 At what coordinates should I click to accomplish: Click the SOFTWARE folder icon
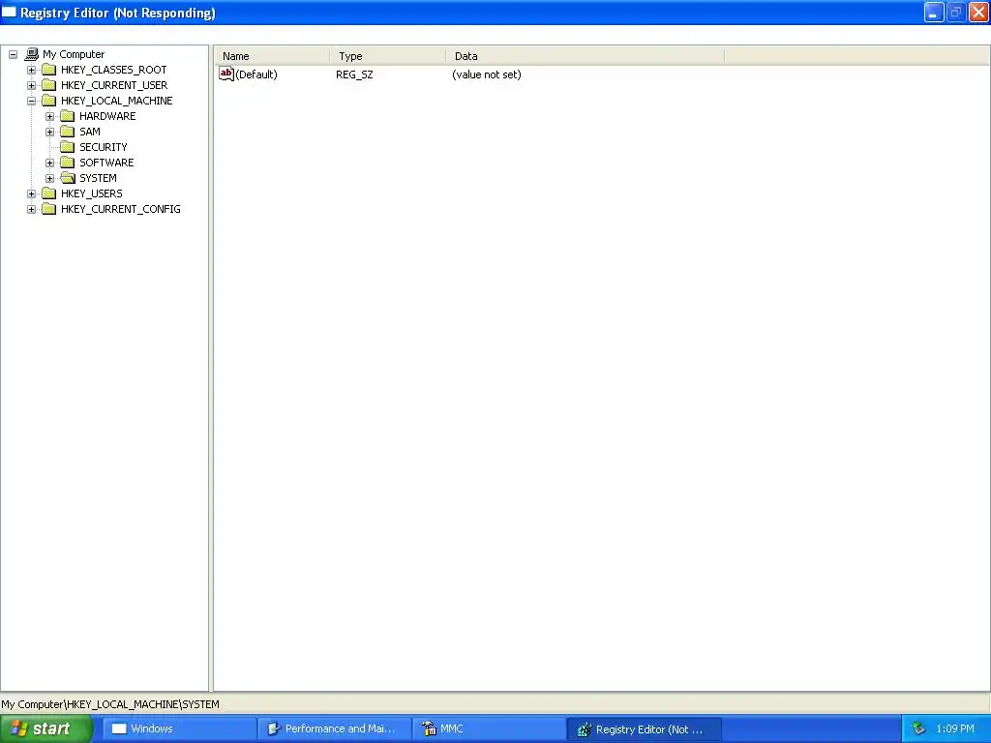(68, 163)
